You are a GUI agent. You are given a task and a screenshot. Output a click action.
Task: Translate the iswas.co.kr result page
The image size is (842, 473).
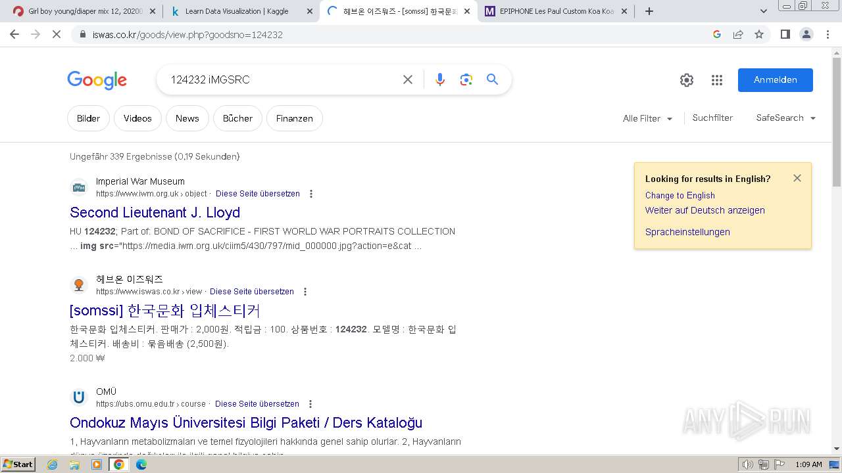[252, 292]
